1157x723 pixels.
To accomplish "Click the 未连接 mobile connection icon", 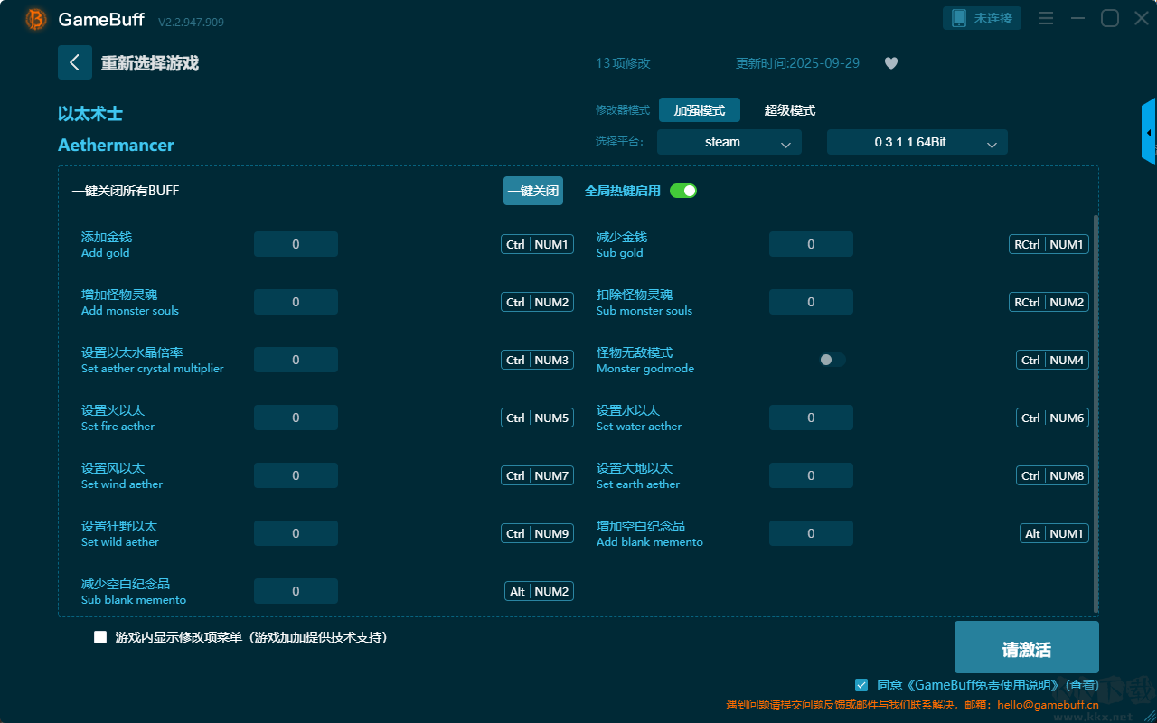I will tap(982, 17).
